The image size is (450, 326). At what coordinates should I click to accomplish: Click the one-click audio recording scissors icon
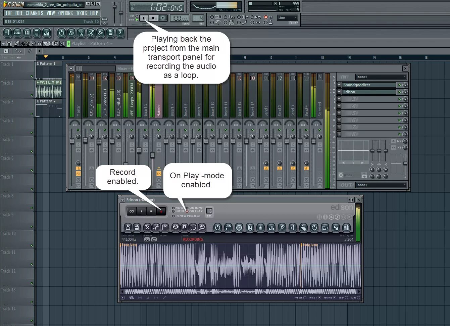click(x=91, y=33)
